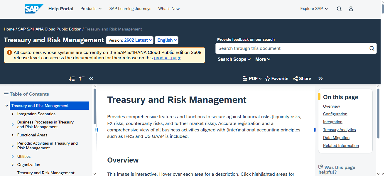This screenshot has height=176, width=385.
Task: Open What's New
Action: (169, 9)
